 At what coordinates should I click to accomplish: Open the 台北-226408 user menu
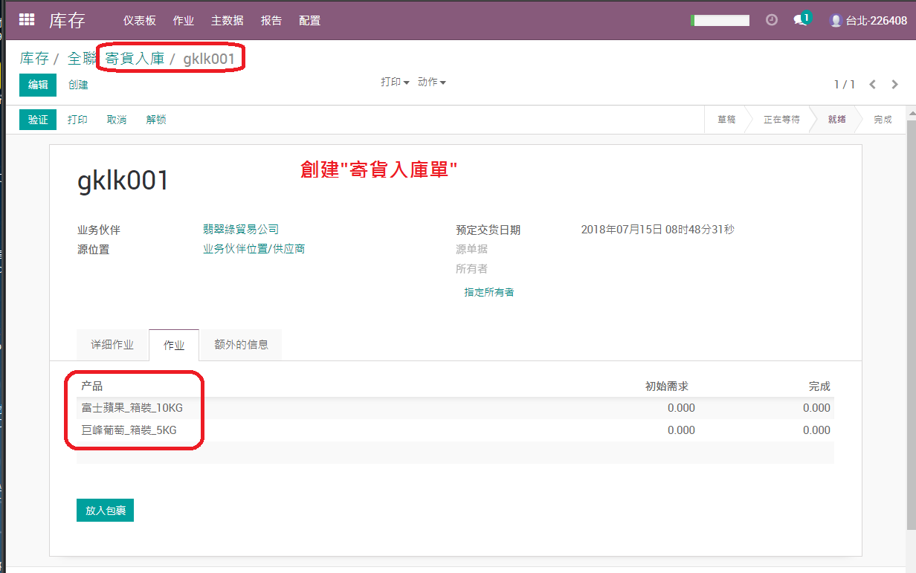point(868,21)
